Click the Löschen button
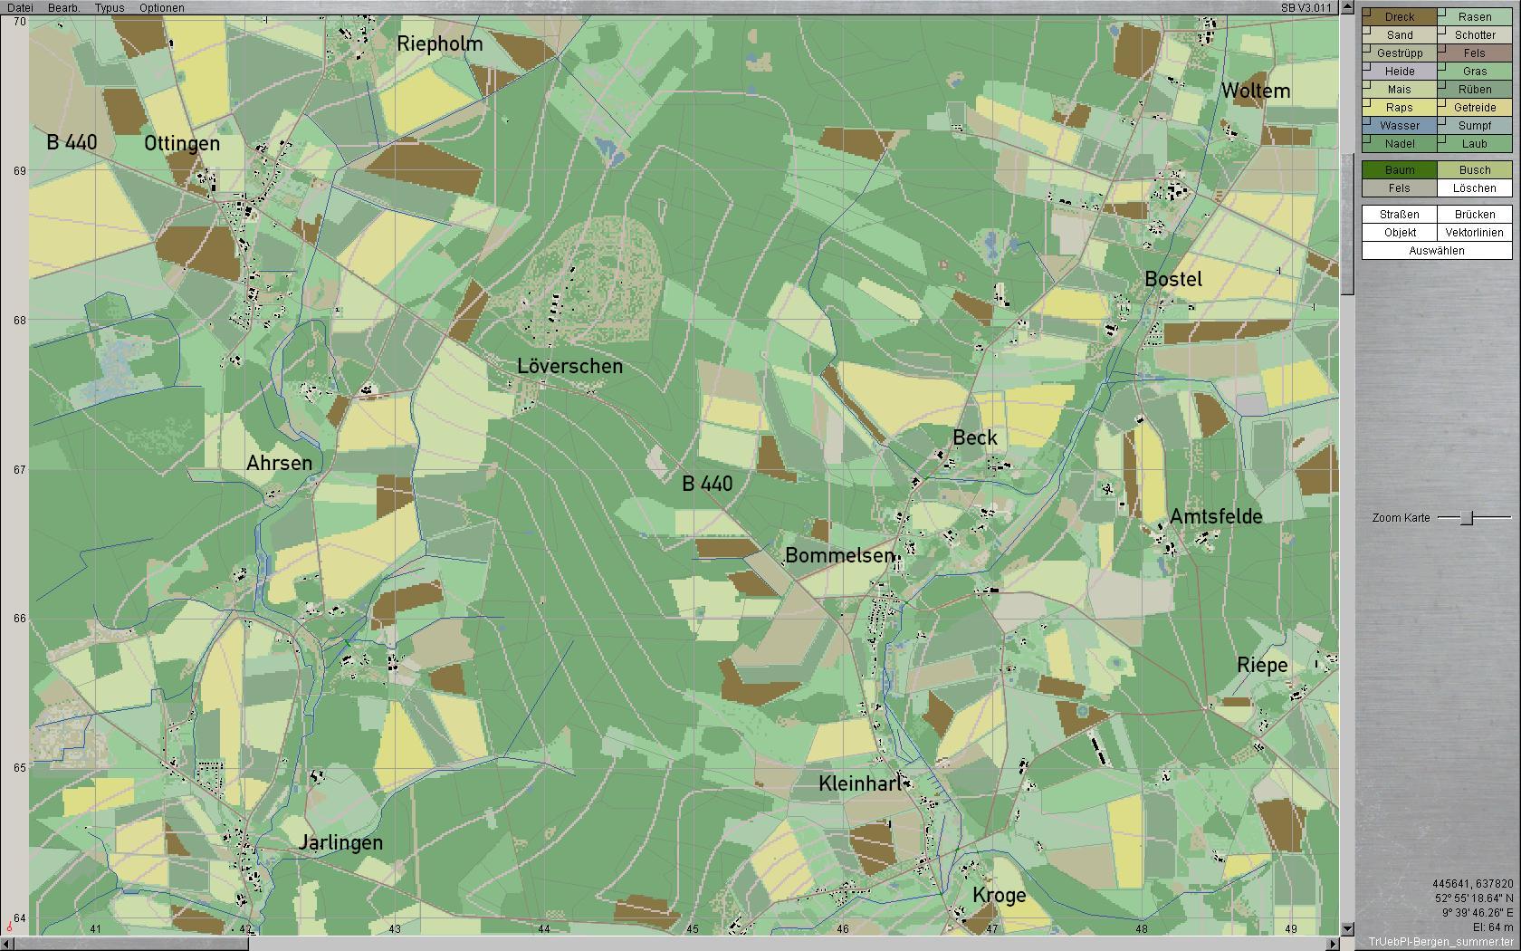 pyautogui.click(x=1475, y=188)
